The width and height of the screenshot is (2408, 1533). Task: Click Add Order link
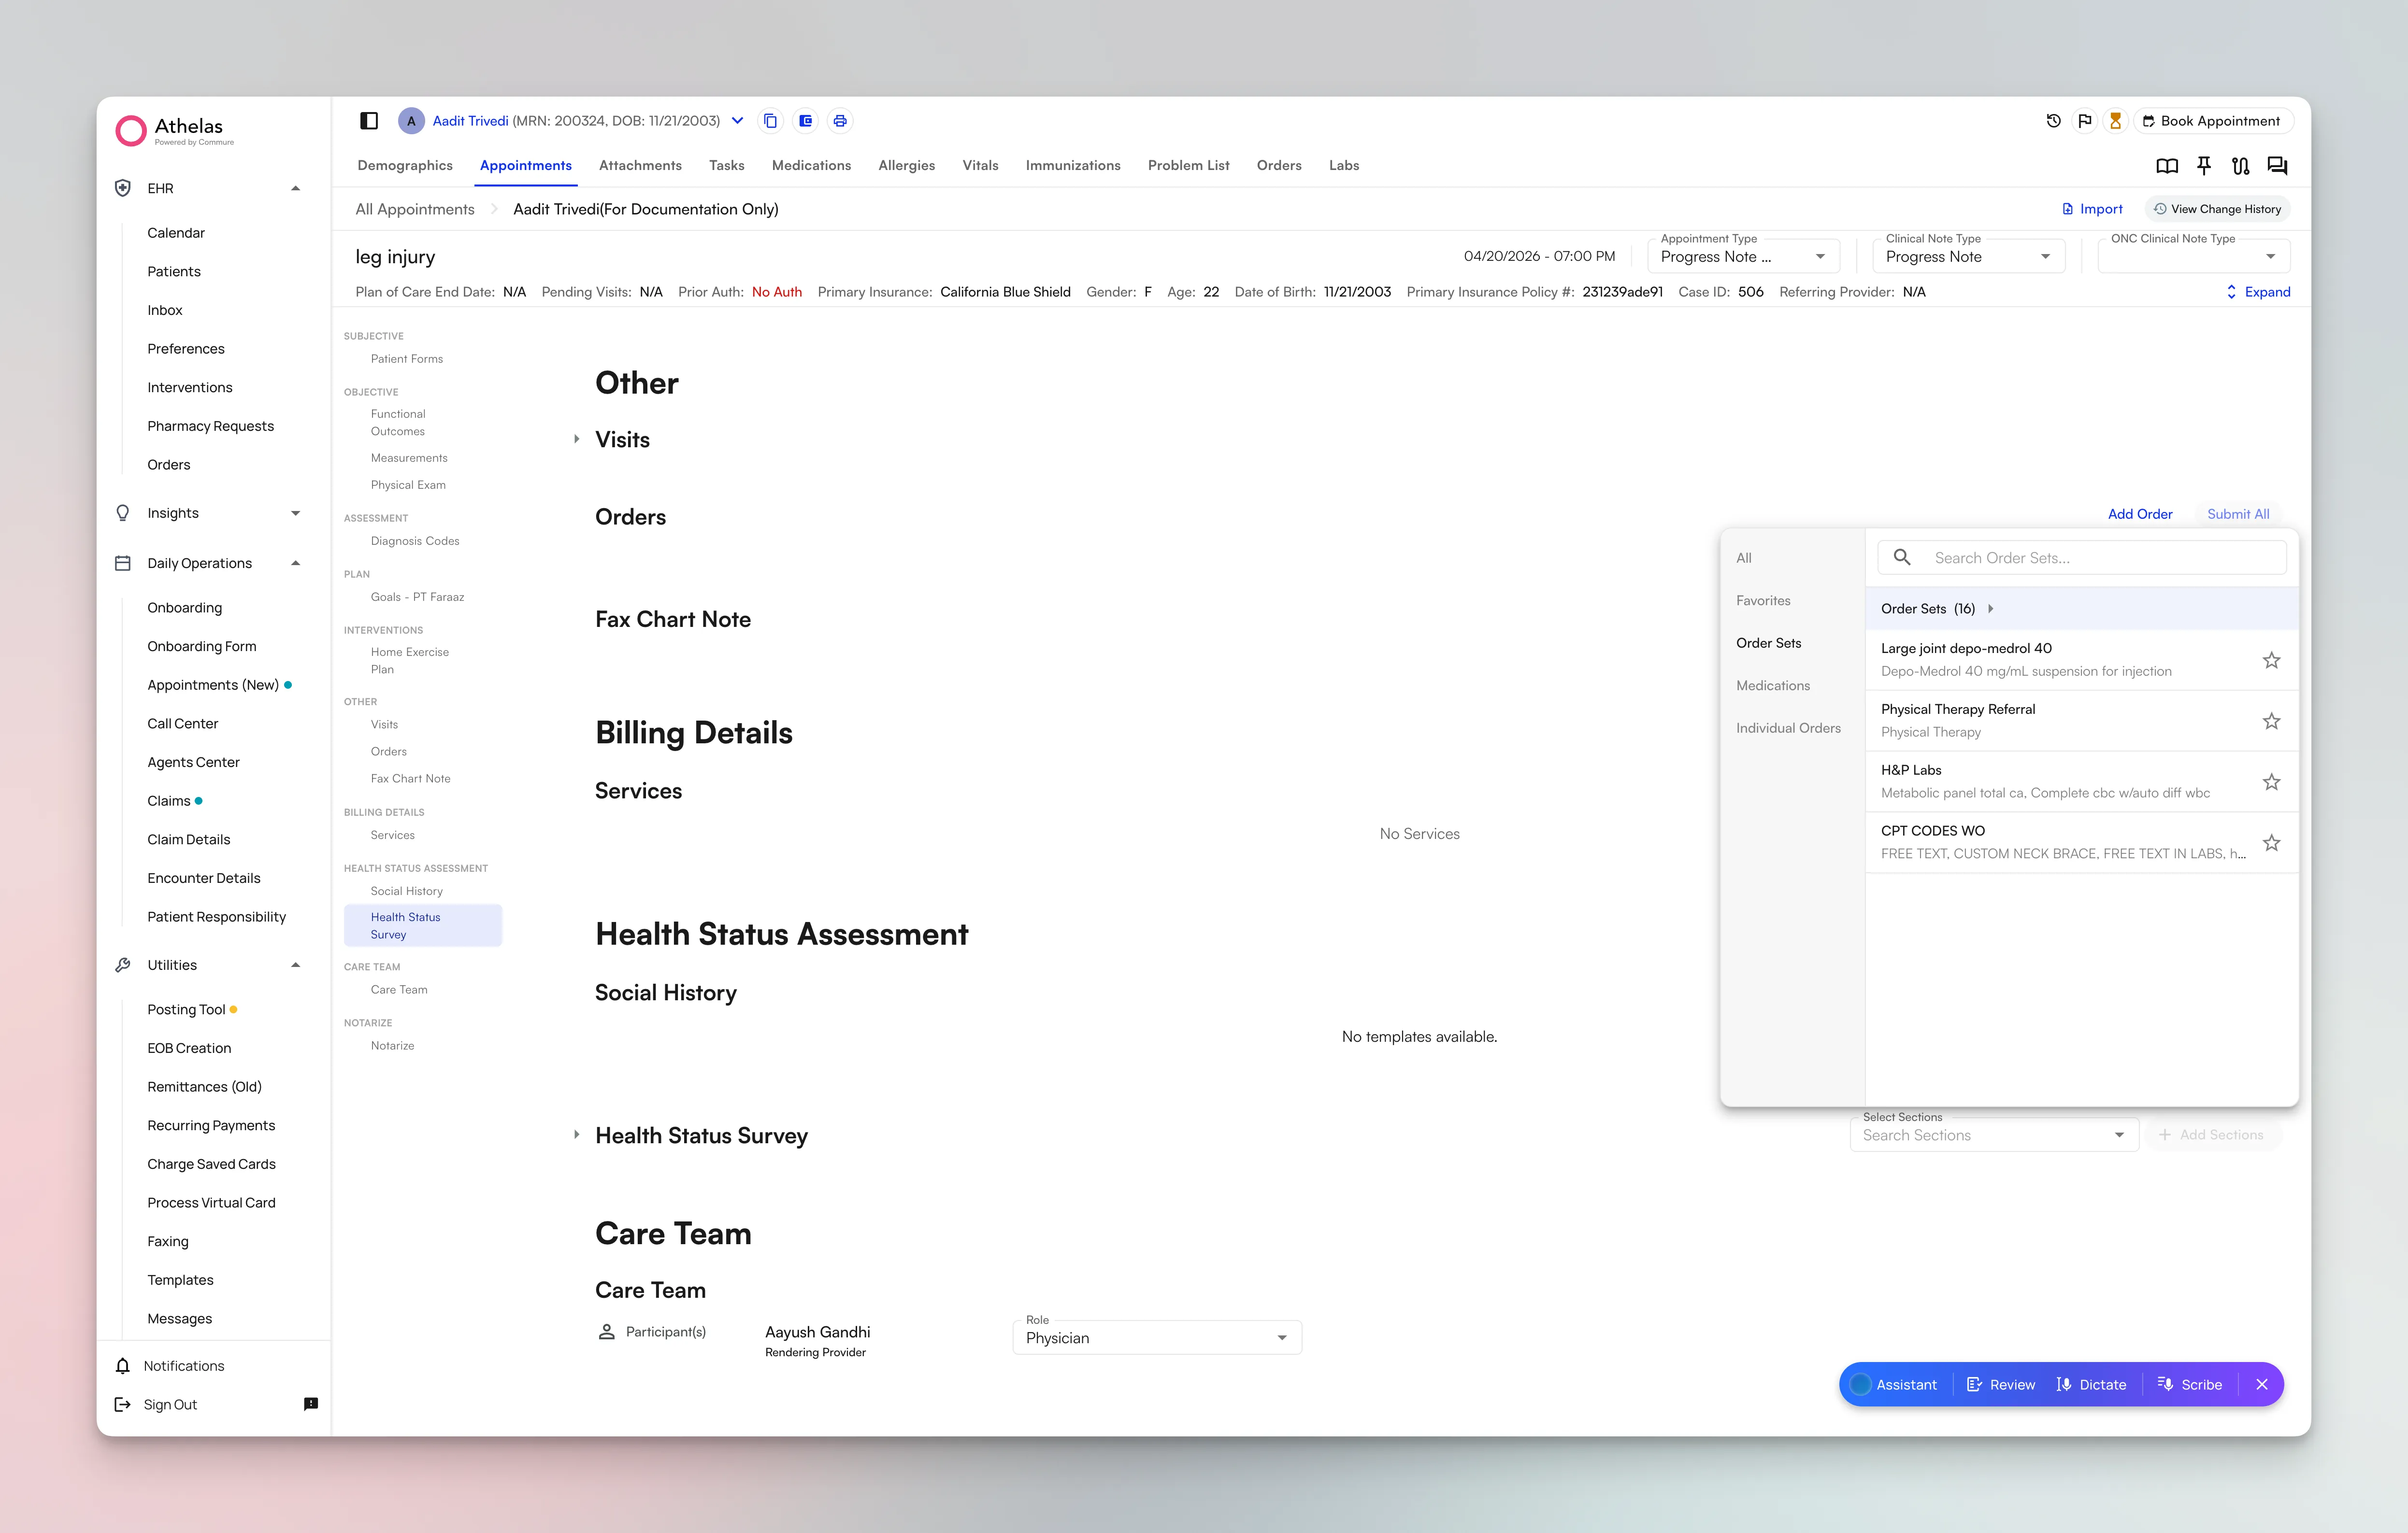2140,514
